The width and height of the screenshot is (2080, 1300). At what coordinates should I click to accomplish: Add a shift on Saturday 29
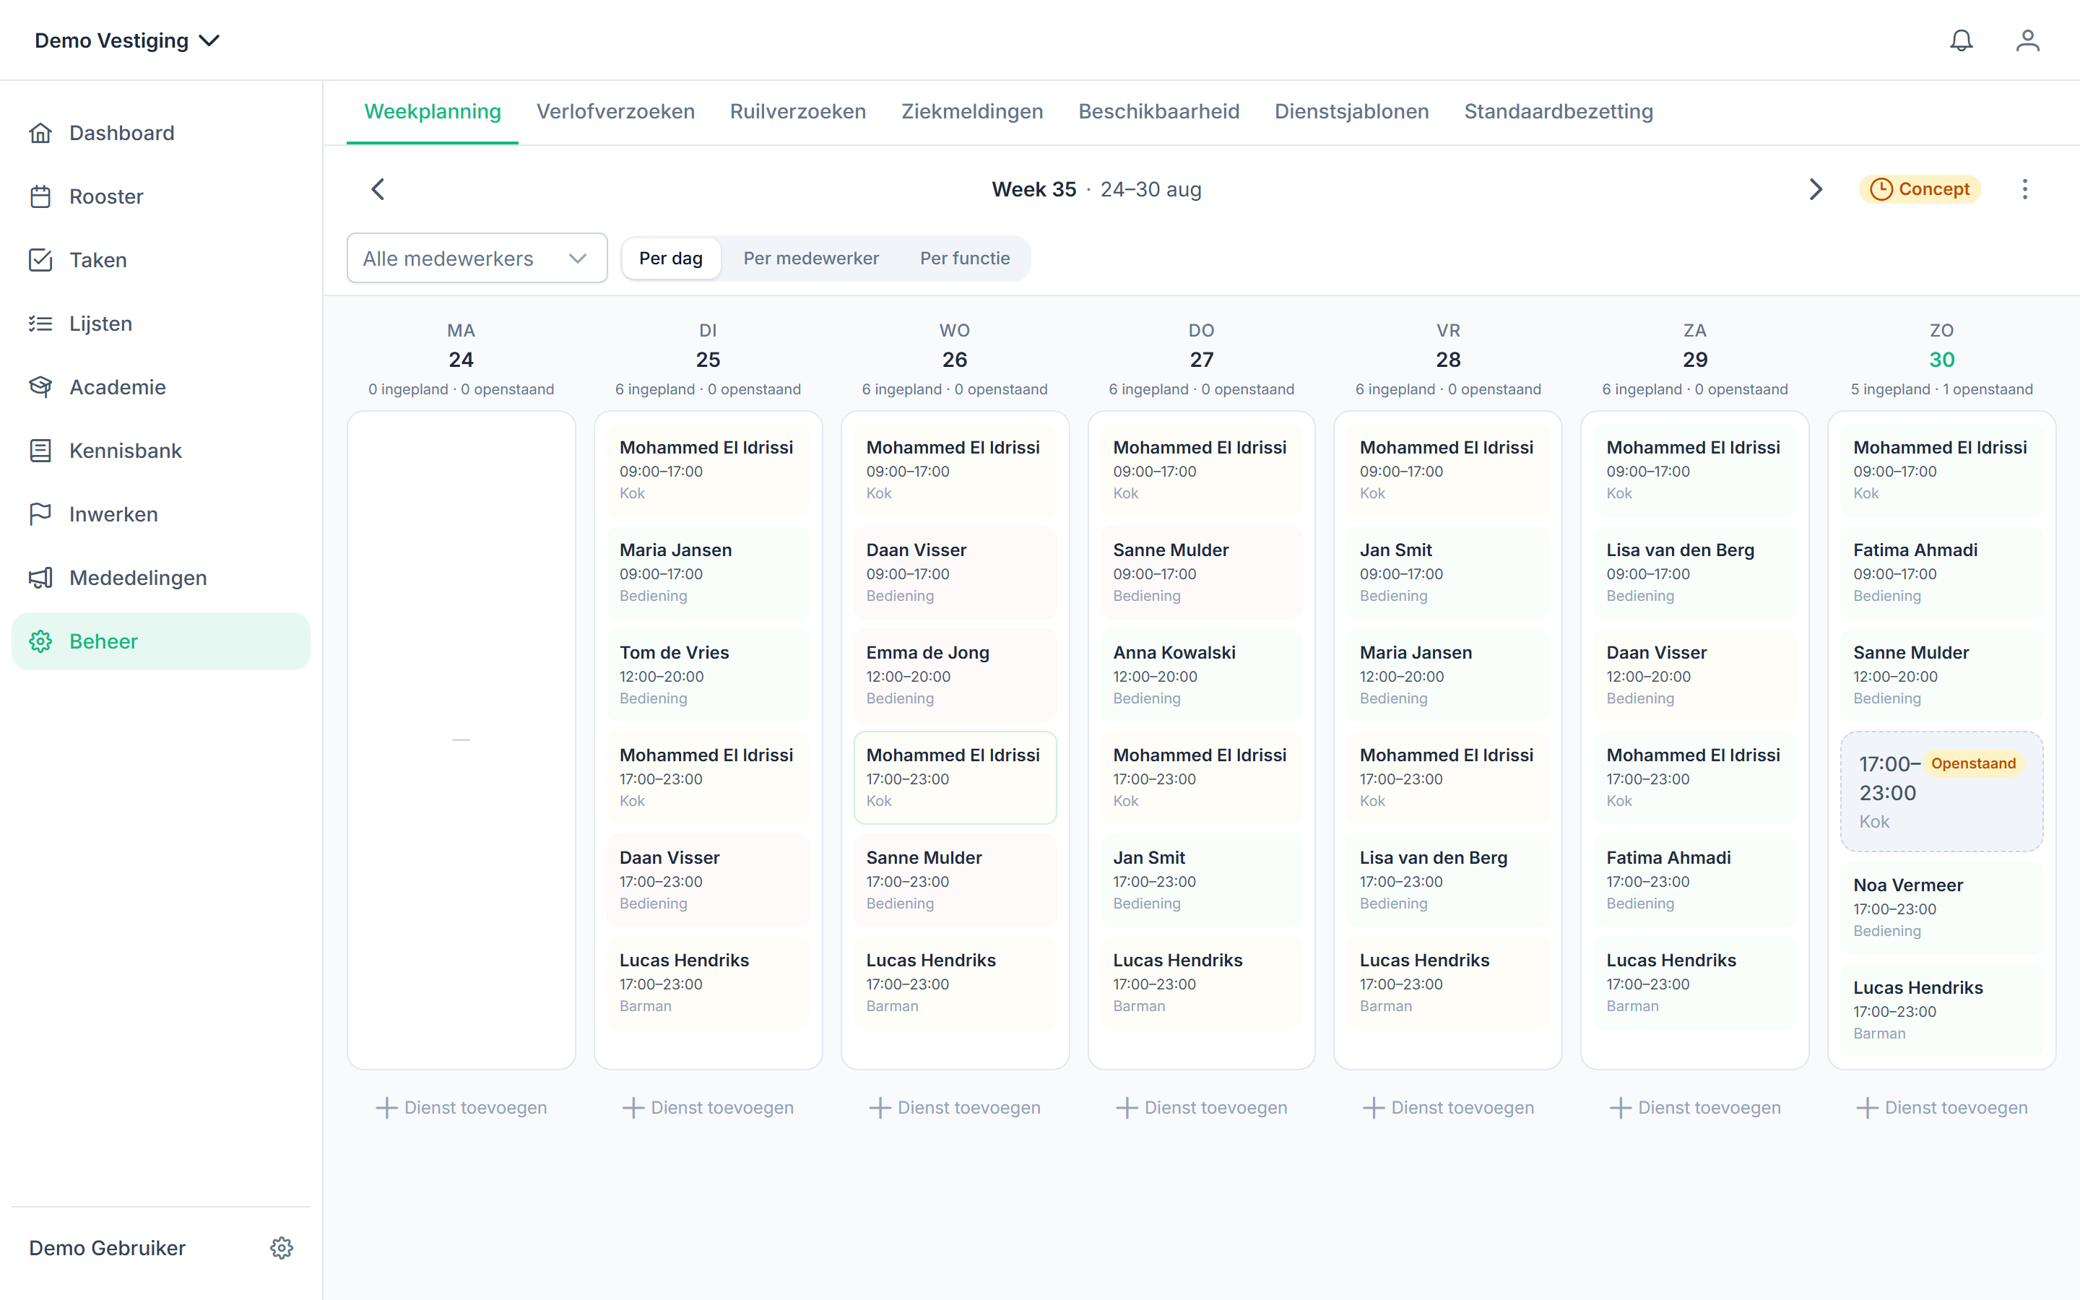[x=1694, y=1107]
